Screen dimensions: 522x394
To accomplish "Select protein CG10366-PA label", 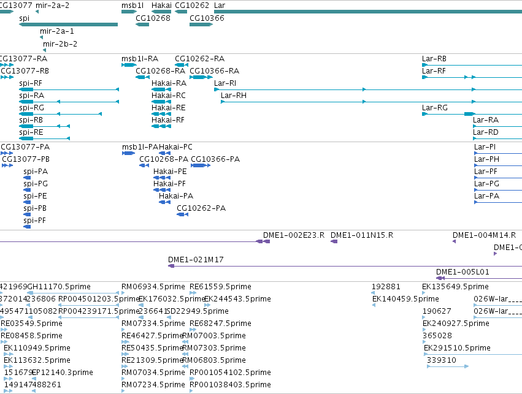I will click(x=215, y=159).
